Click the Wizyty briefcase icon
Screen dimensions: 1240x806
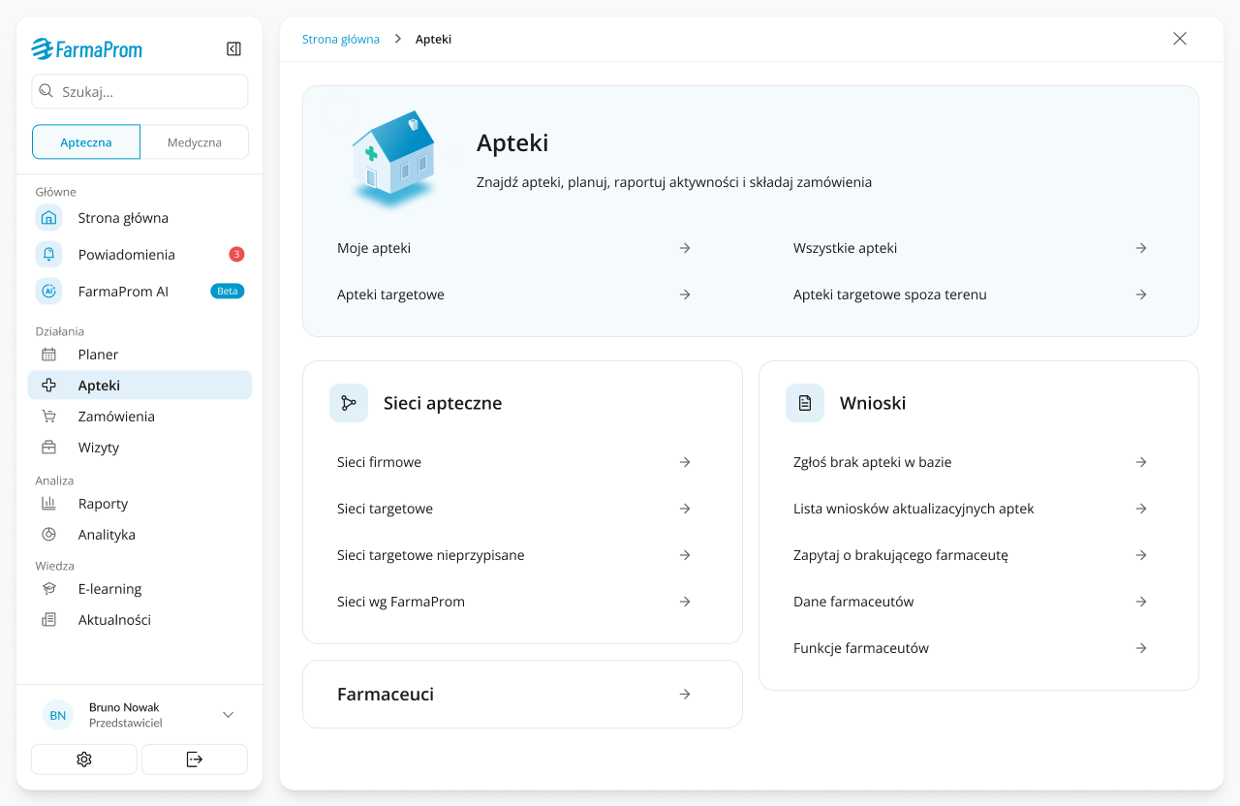pyautogui.click(x=48, y=448)
